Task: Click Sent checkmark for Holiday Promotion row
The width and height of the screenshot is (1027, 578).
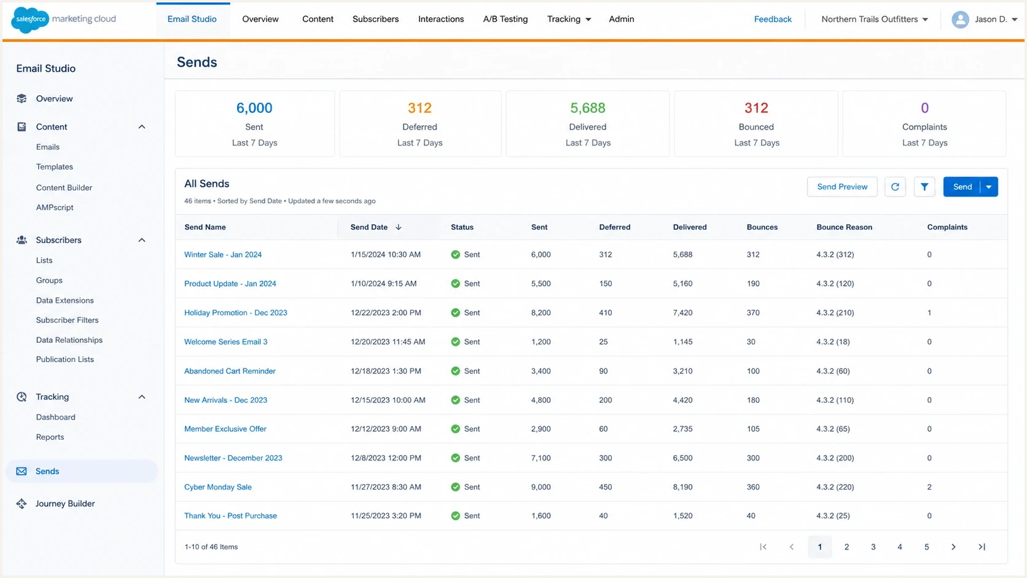Action: pos(455,313)
